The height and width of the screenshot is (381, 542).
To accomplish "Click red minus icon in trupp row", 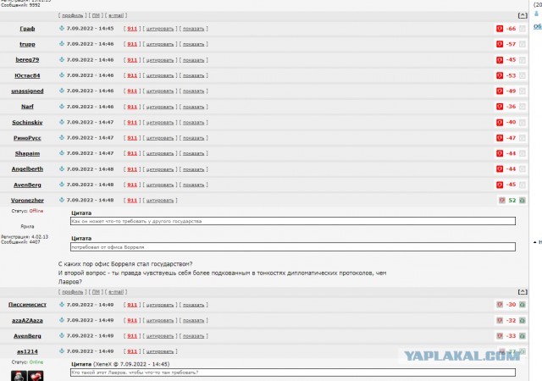I will click(500, 44).
